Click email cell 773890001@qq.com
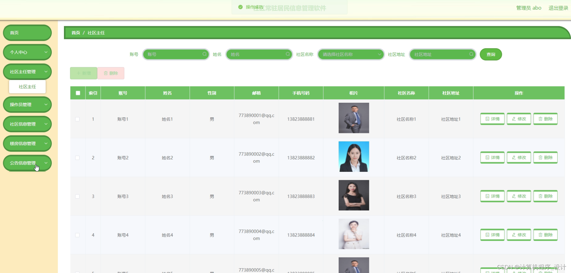 (256, 119)
